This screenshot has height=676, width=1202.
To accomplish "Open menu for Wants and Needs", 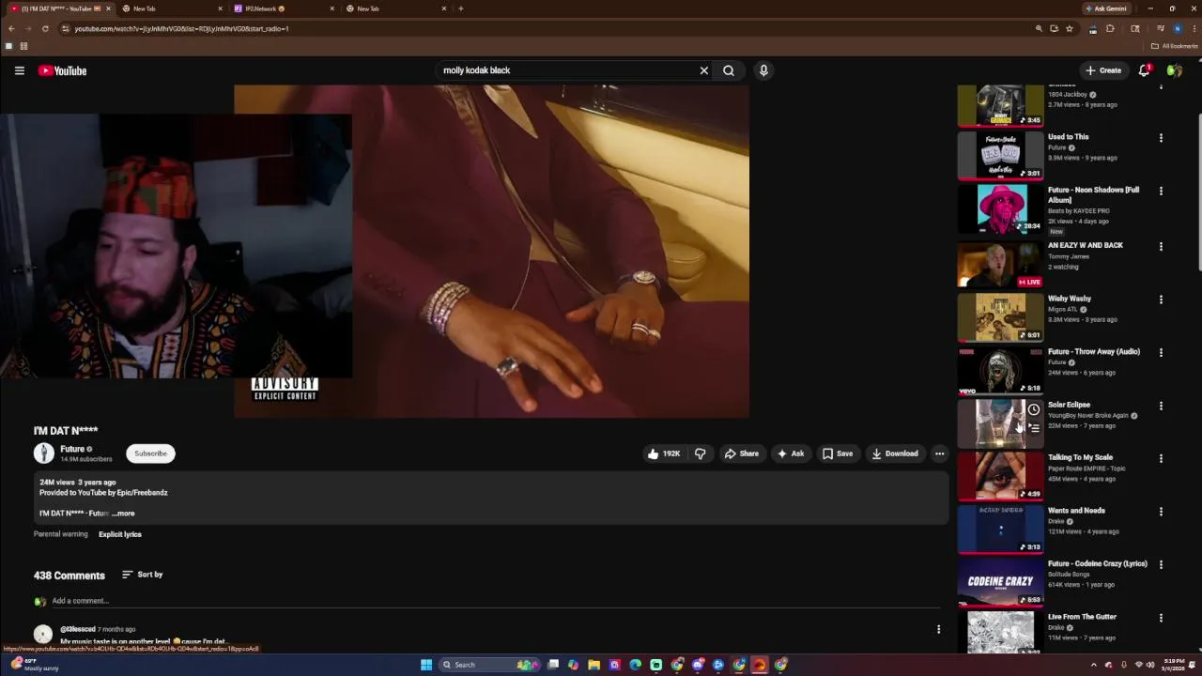I will click(1161, 513).
